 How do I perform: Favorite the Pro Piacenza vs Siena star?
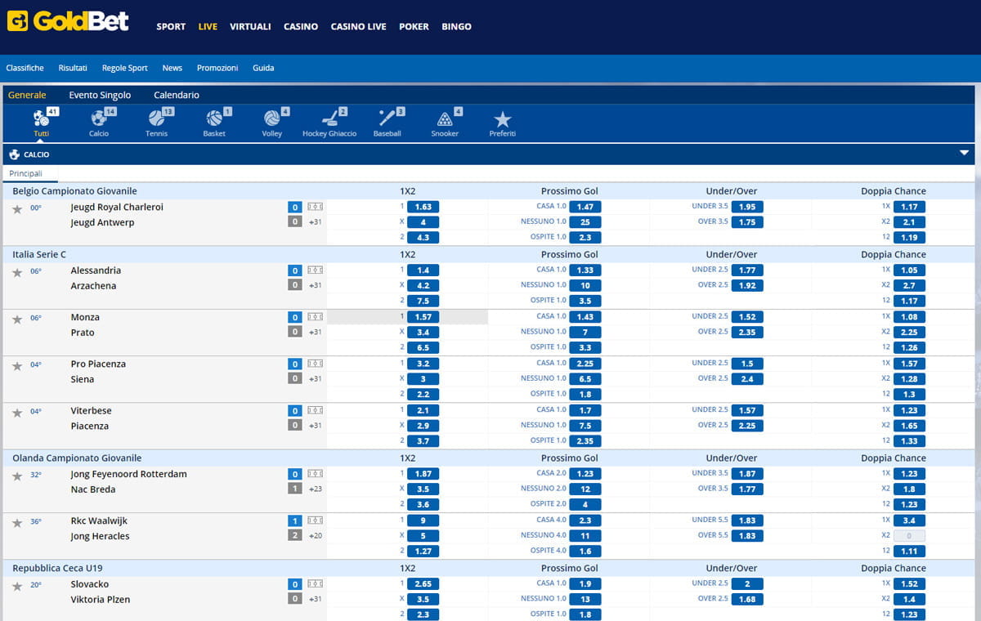pyautogui.click(x=17, y=365)
